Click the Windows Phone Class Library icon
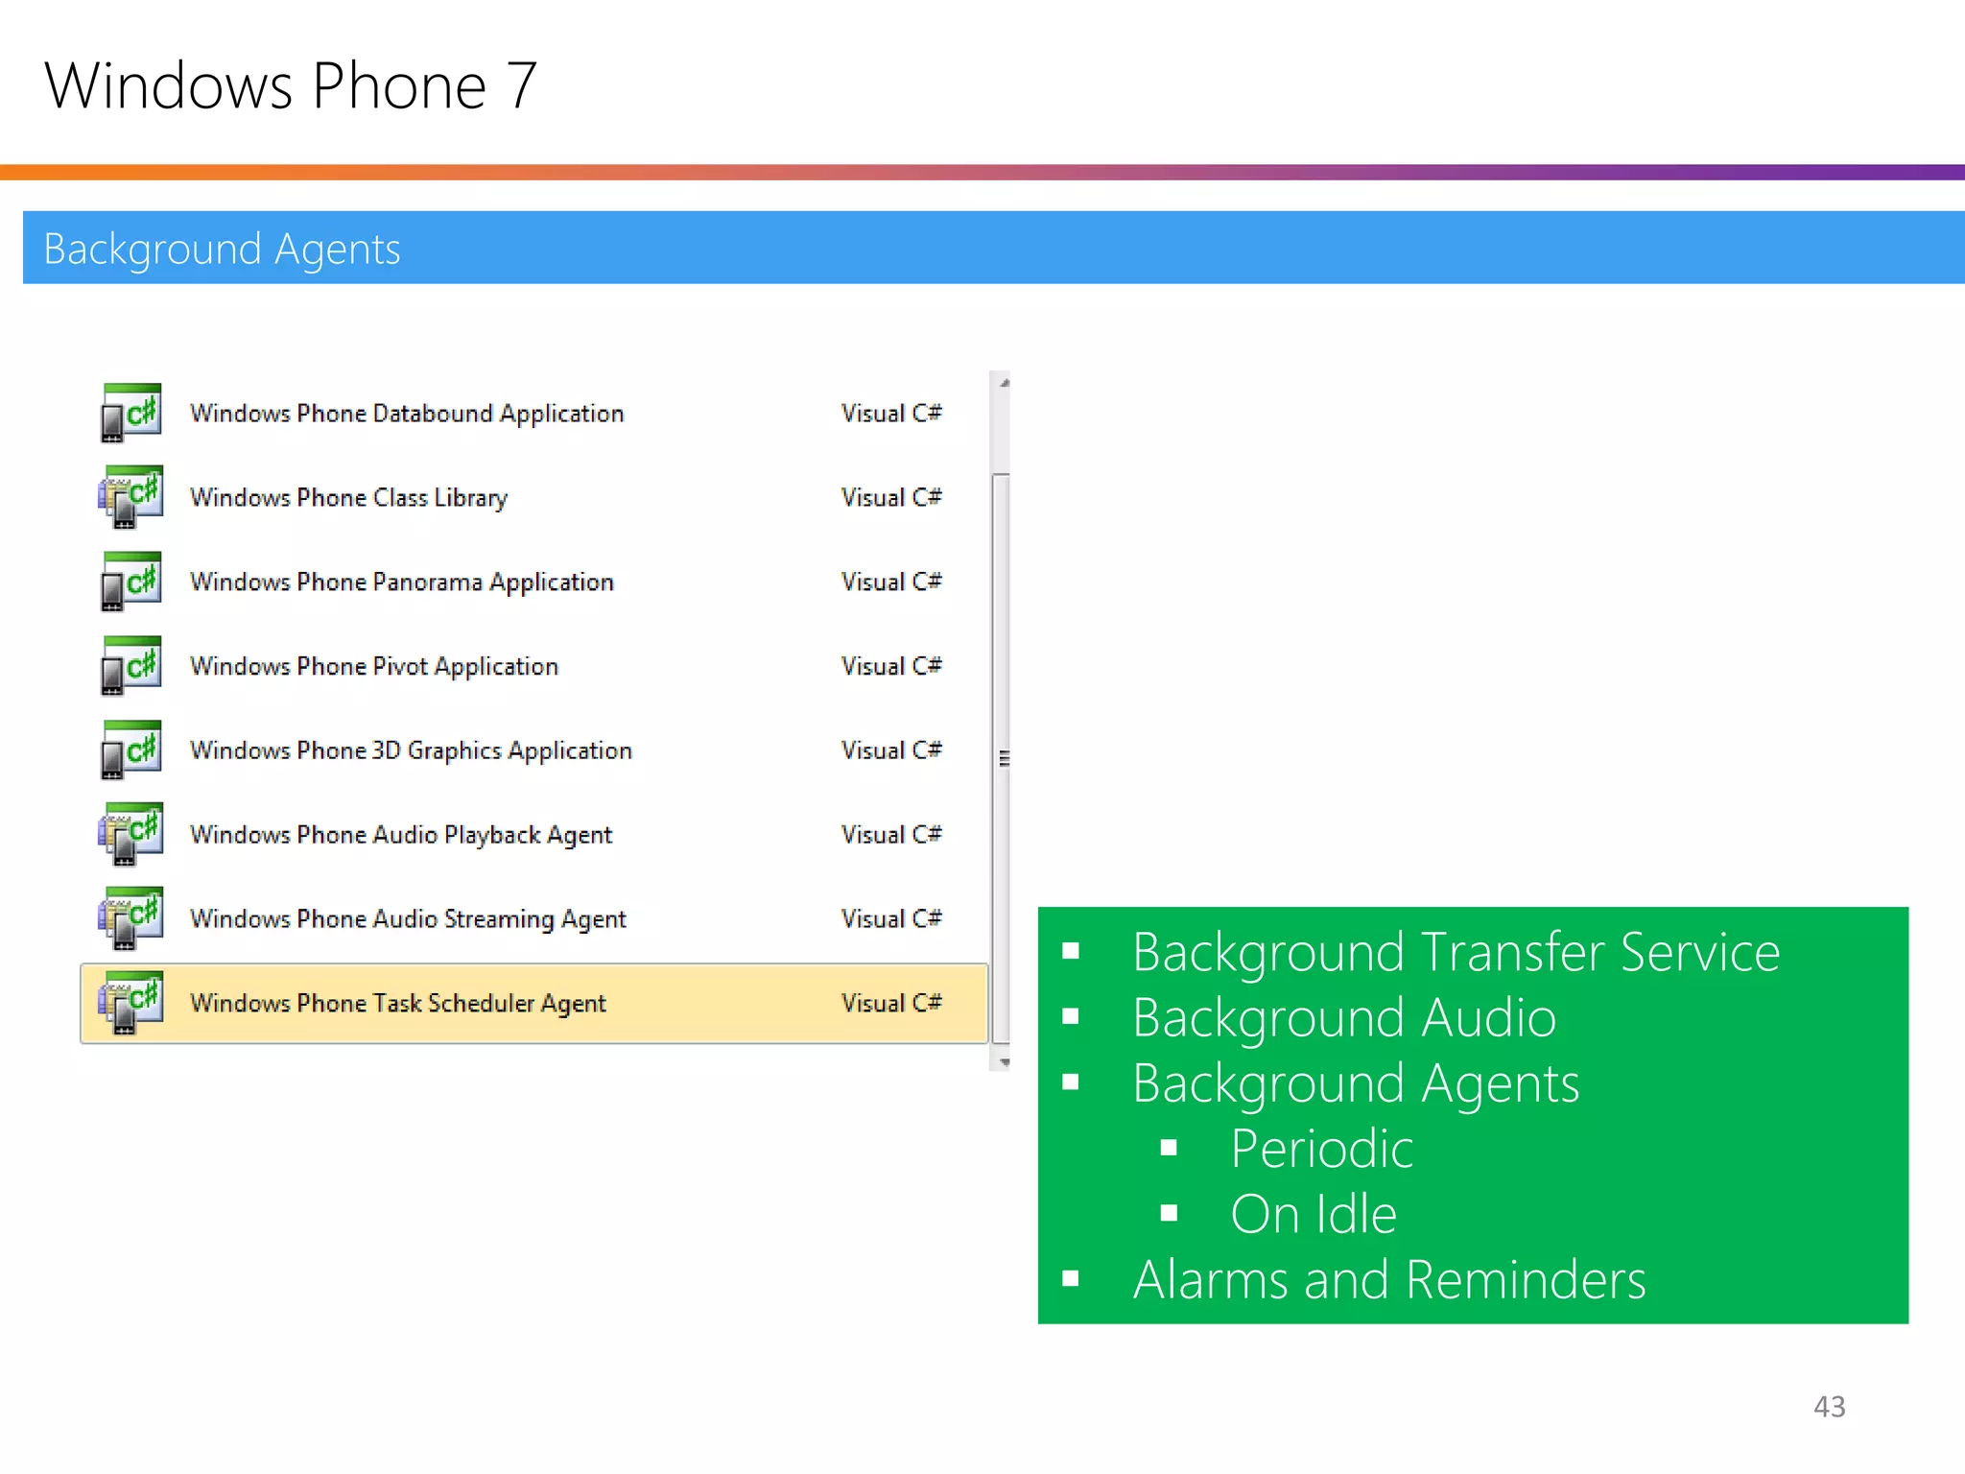1965x1474 pixels. coord(131,497)
